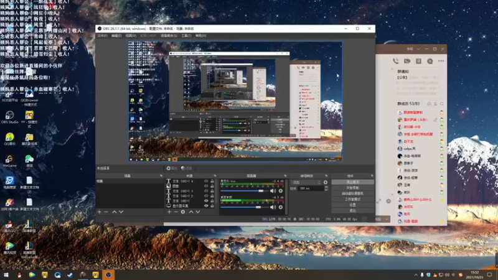Remove selected source with minus icon
Image resolution: width=498 pixels, height=280 pixels.
[176, 212]
